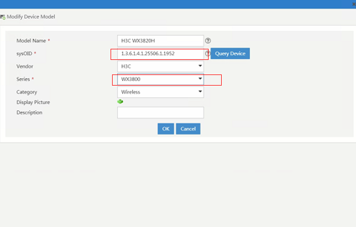Confirm changes with the OK button
The height and width of the screenshot is (227, 356).
click(166, 129)
